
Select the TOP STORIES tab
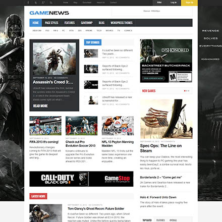point(93,42)
